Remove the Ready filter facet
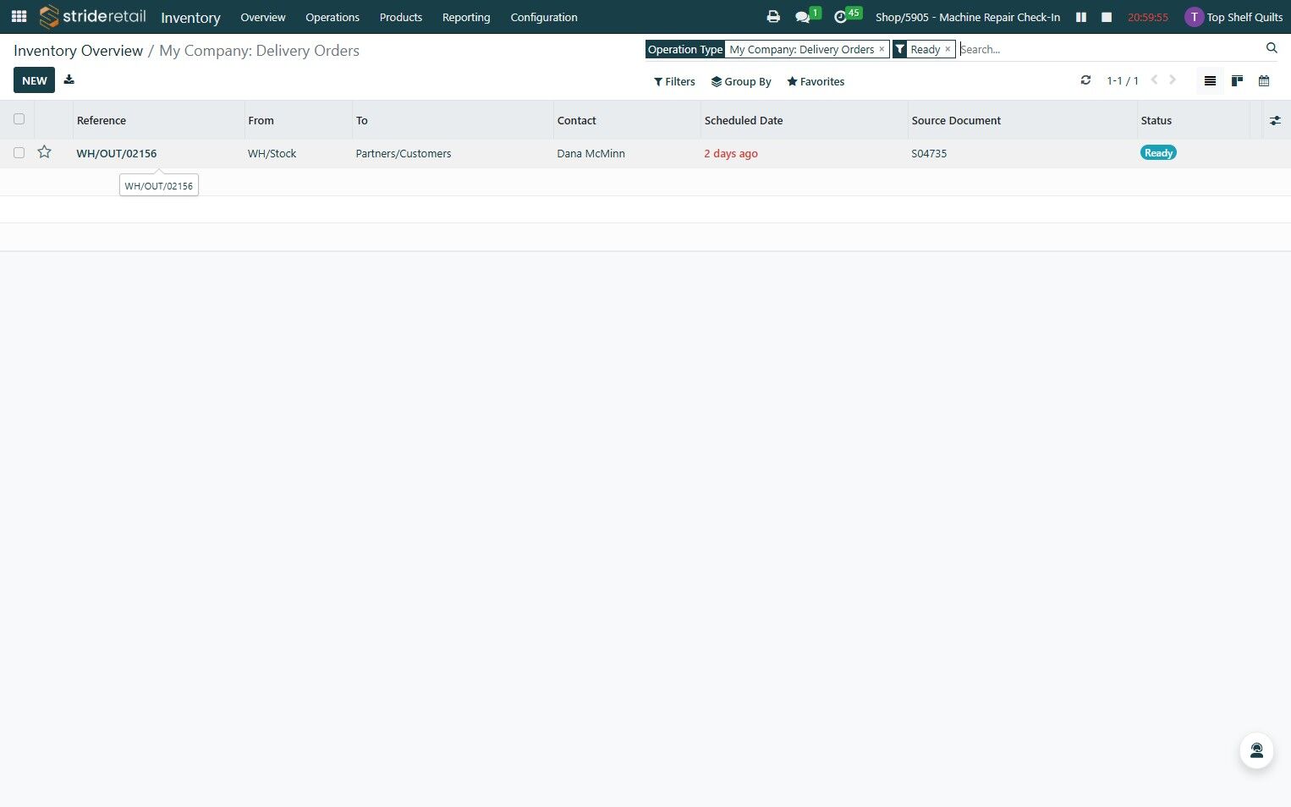This screenshot has width=1291, height=807. point(948,49)
